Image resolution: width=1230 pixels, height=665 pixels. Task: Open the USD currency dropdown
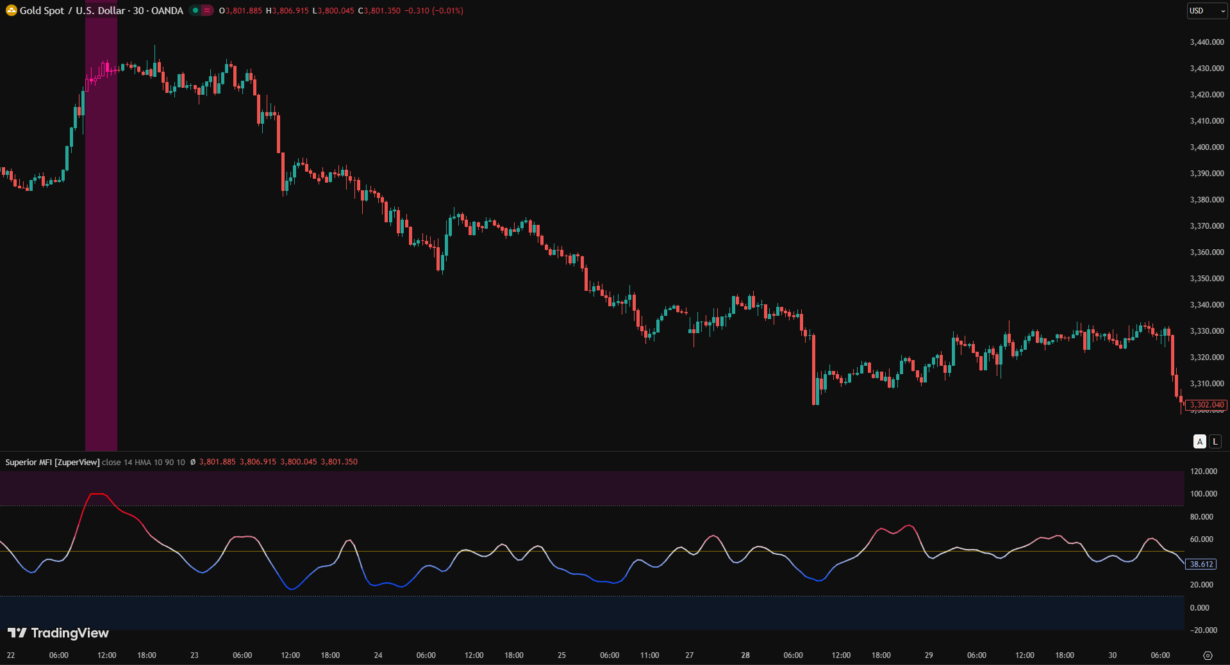click(1206, 11)
